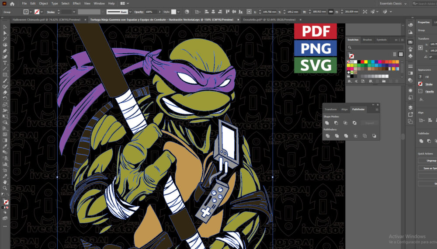Click the Swatches search field
437x249 pixels.
click(x=375, y=47)
